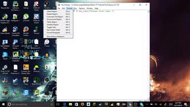
Task: Select Comment Out Region option
Action: pyautogui.click(x=58, y=17)
